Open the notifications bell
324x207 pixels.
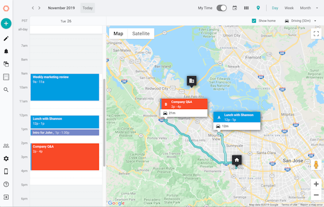point(6,51)
